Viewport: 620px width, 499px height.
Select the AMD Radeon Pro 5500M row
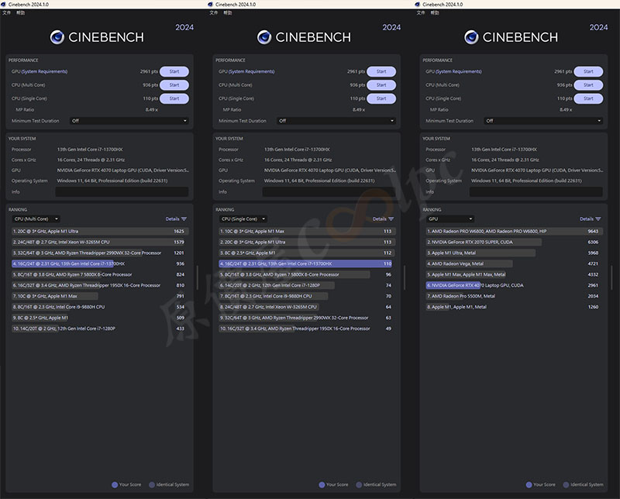click(515, 296)
